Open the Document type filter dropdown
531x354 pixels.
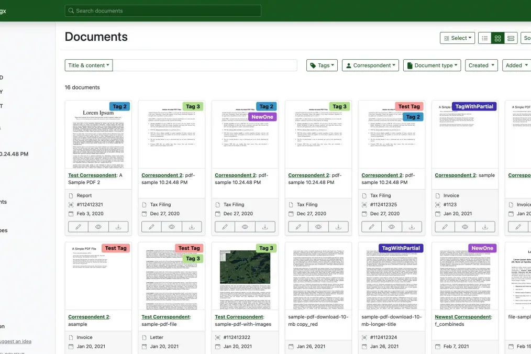[x=432, y=65]
